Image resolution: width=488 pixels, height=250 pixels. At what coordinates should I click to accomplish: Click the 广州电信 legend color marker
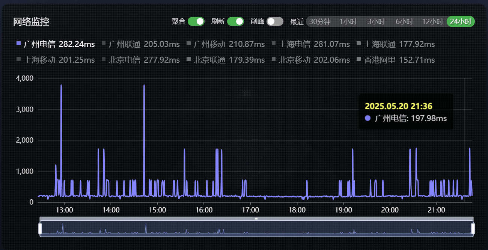click(18, 44)
